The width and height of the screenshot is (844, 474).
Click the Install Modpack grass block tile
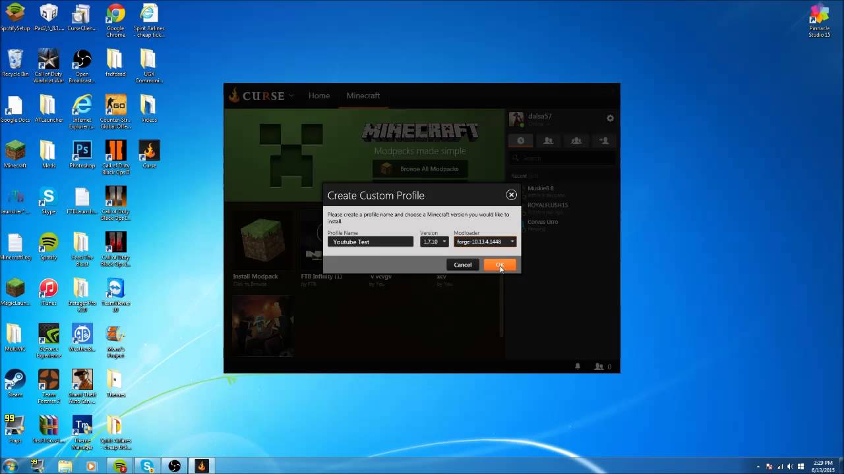[x=262, y=241]
